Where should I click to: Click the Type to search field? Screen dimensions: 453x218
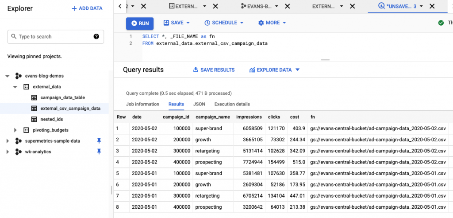(x=53, y=37)
